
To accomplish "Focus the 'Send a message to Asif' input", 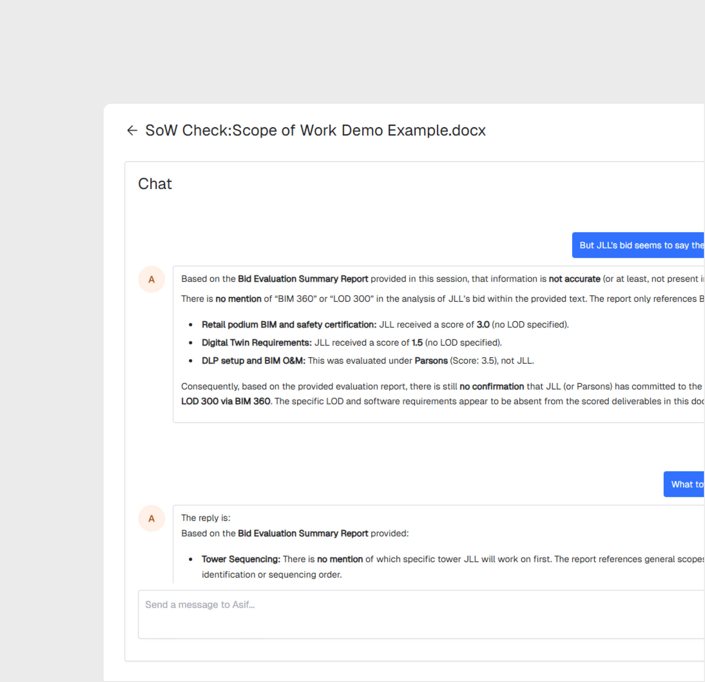I will (x=420, y=614).
